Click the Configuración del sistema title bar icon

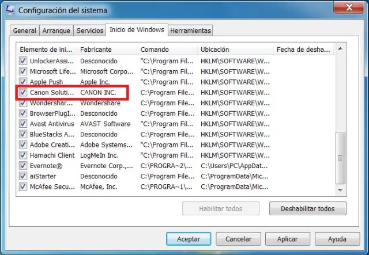click(x=10, y=10)
